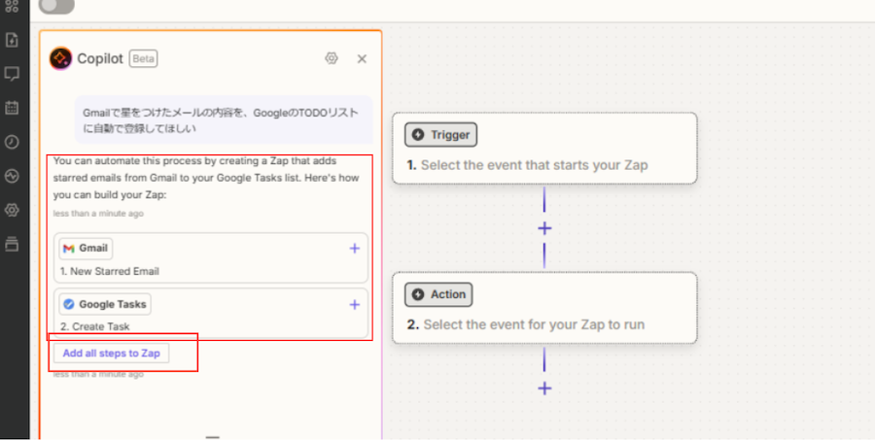Click the Google Tasks app chip
The width and height of the screenshot is (875, 440).
[x=105, y=304]
